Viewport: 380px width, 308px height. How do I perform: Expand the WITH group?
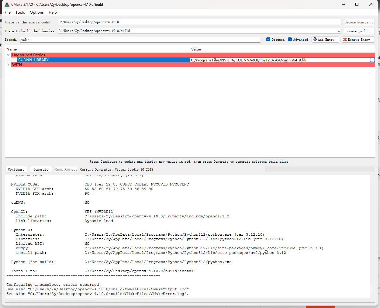coord(8,65)
